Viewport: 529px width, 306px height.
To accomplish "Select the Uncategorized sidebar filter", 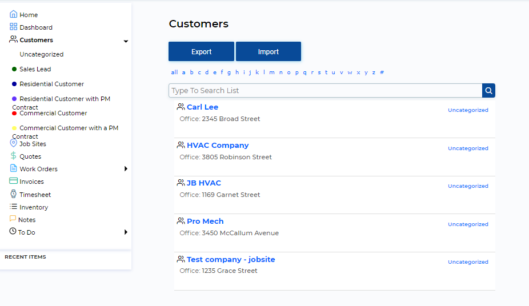I will pyautogui.click(x=42, y=54).
